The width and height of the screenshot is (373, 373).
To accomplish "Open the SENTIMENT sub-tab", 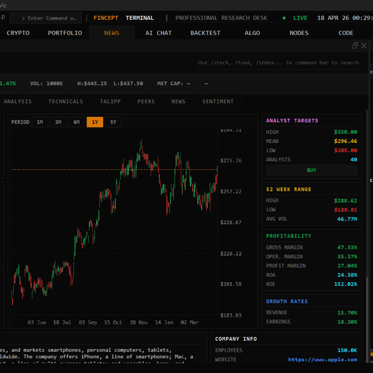I will [x=218, y=101].
